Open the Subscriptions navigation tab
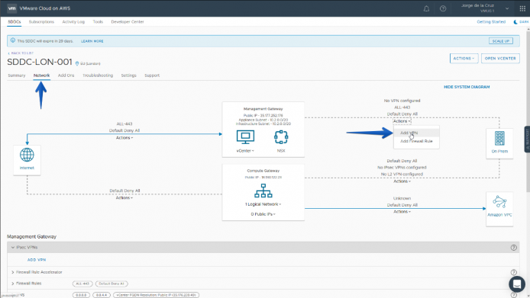Screen dimensions: 530x298 point(41,22)
